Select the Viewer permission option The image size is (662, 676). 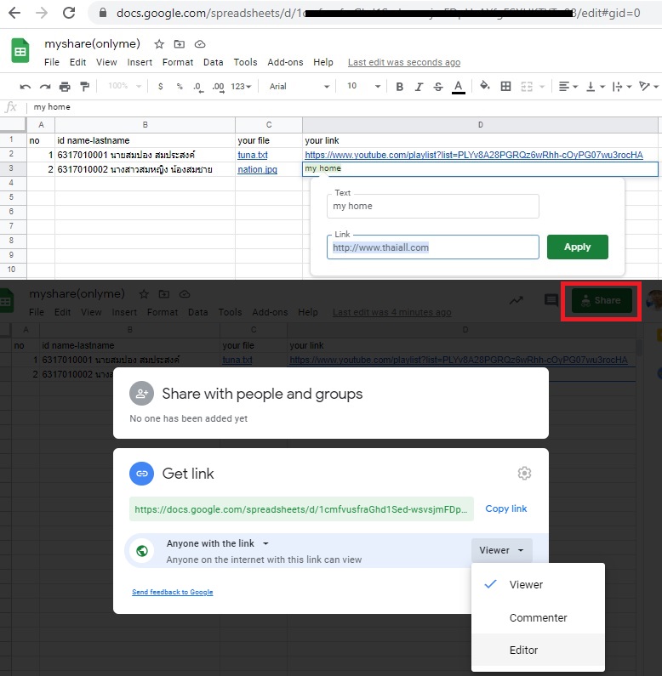pos(526,584)
